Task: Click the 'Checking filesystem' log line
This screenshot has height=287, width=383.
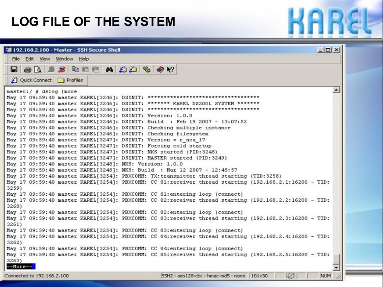Action: (107, 134)
